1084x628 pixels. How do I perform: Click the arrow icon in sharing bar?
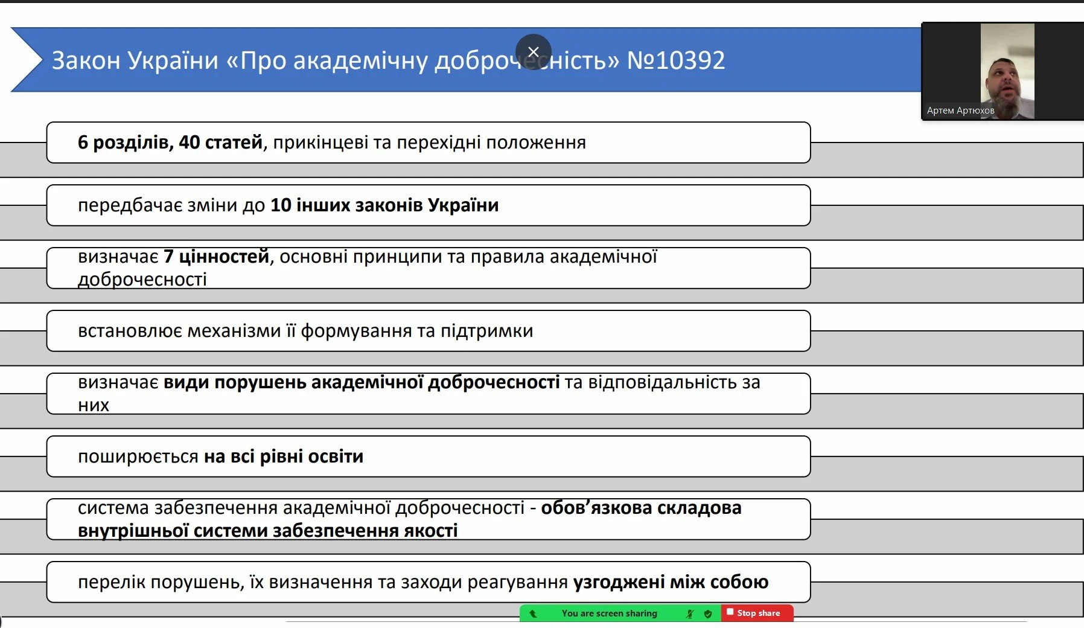pos(533,614)
